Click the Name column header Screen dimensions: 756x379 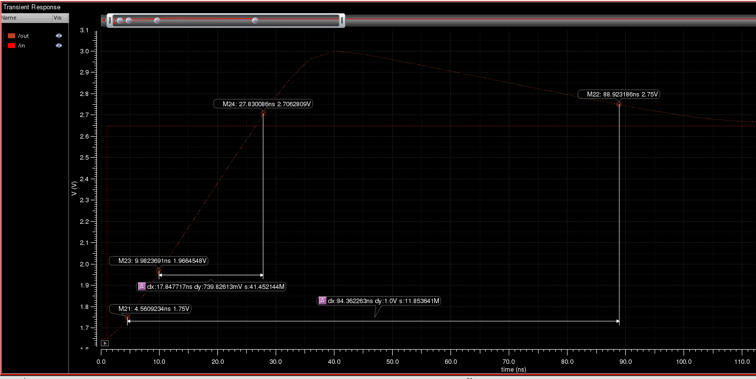pyautogui.click(x=10, y=18)
